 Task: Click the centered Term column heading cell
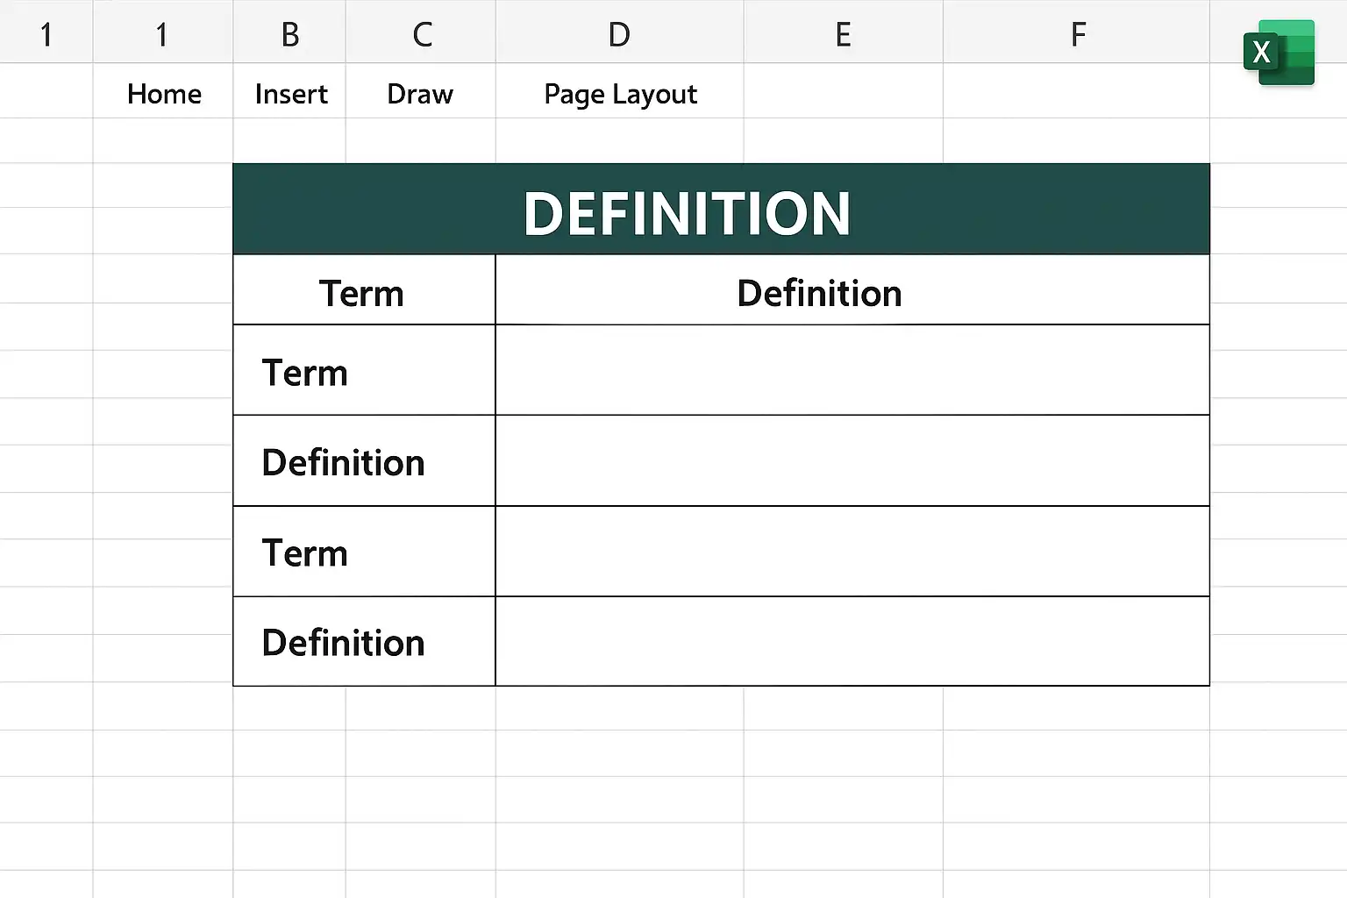point(364,290)
